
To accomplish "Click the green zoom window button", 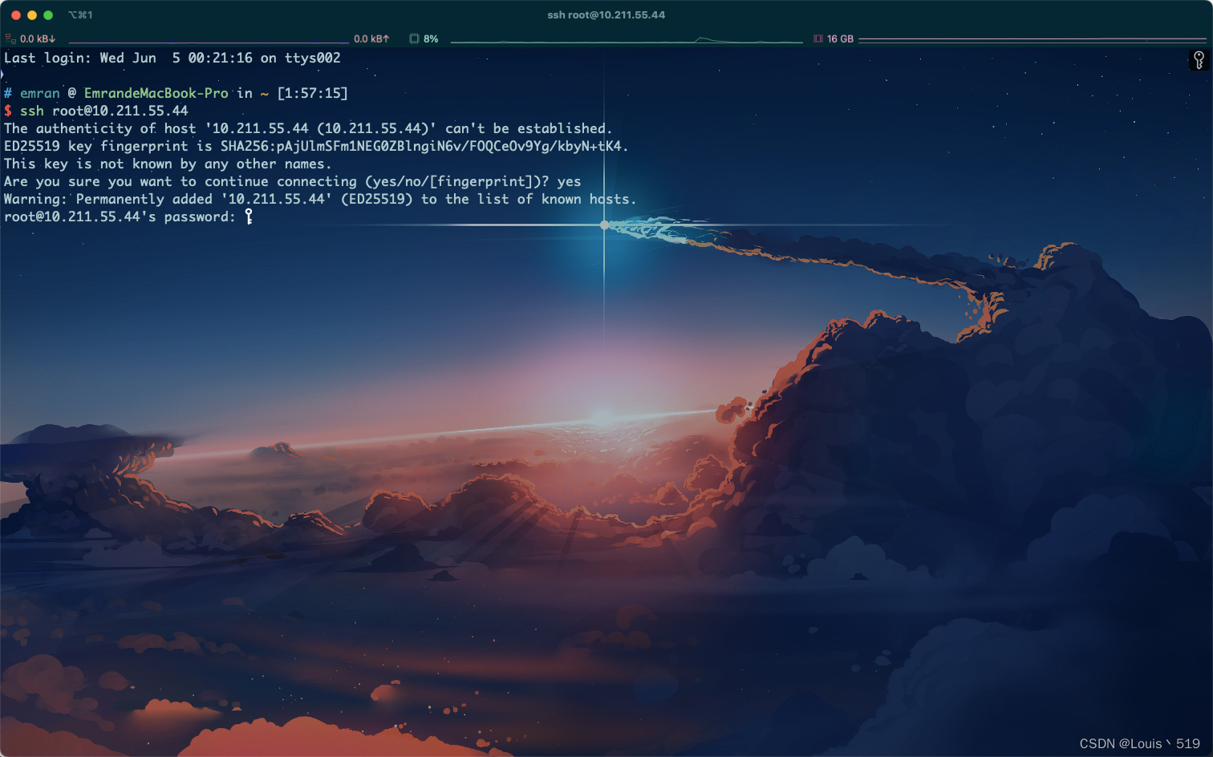I will click(x=48, y=15).
